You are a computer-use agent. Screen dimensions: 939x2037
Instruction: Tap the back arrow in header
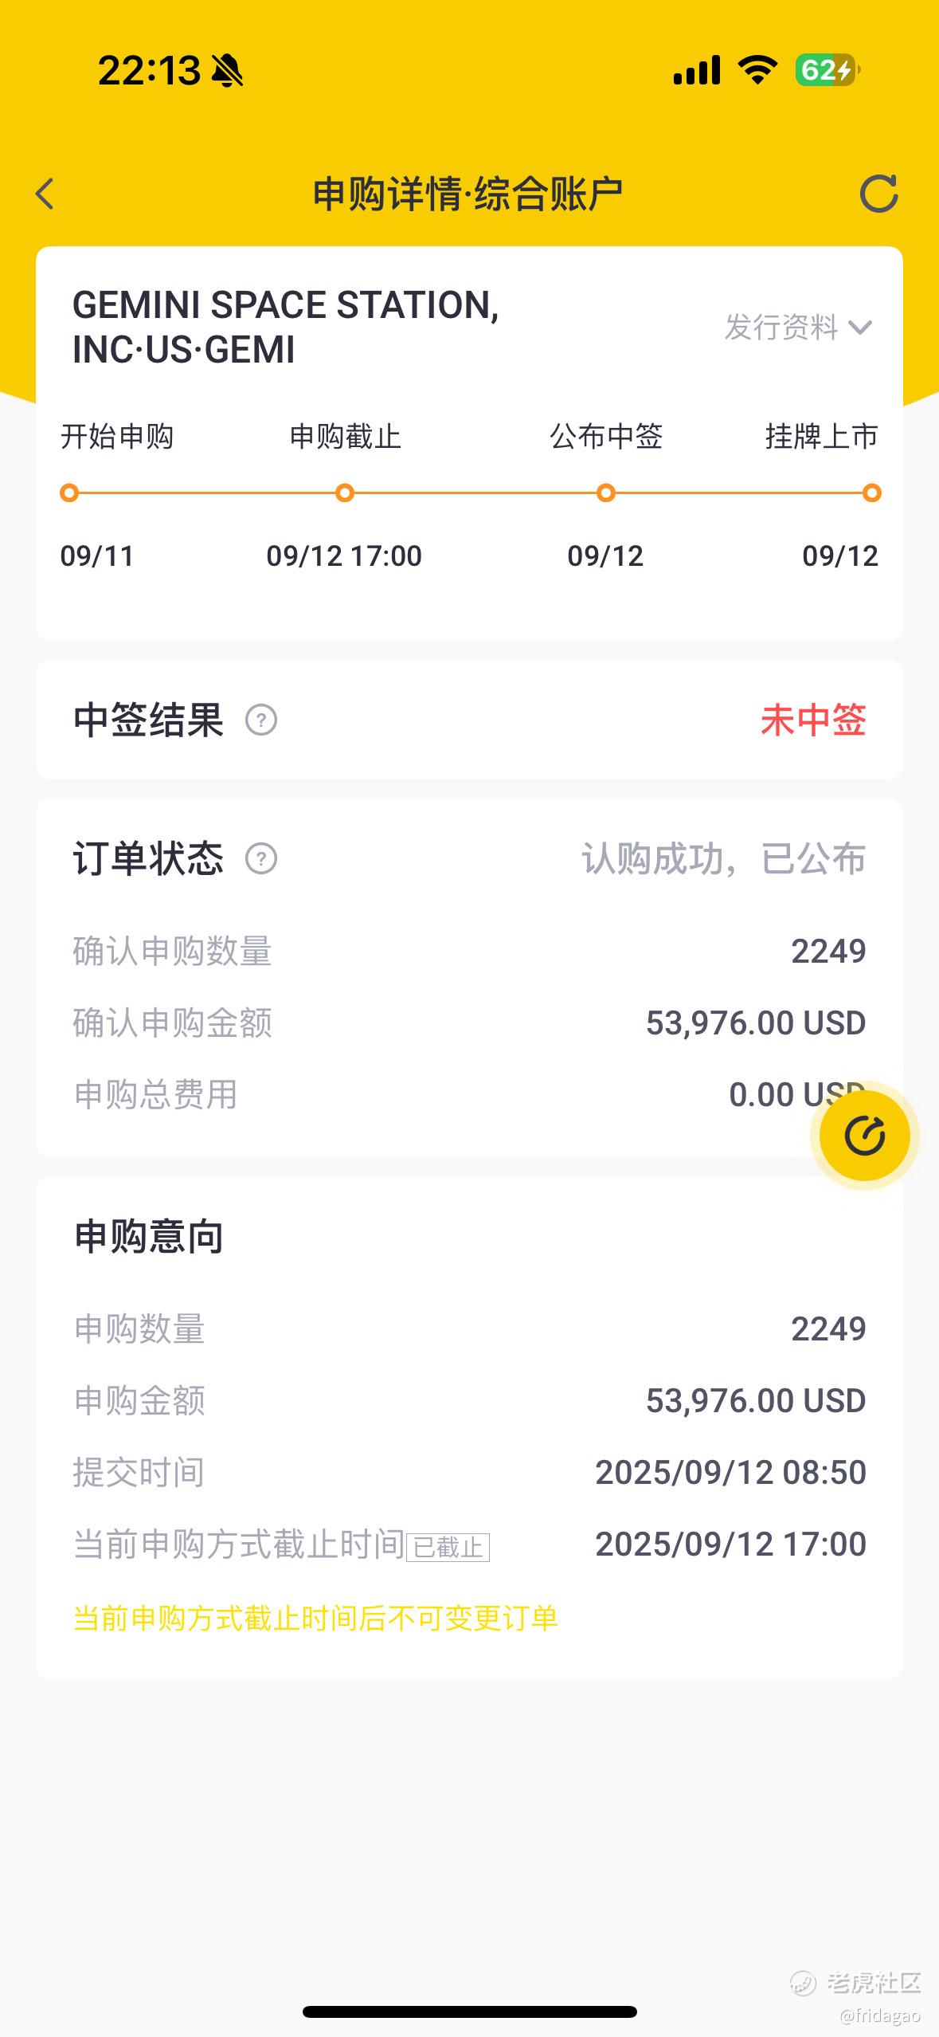coord(45,194)
